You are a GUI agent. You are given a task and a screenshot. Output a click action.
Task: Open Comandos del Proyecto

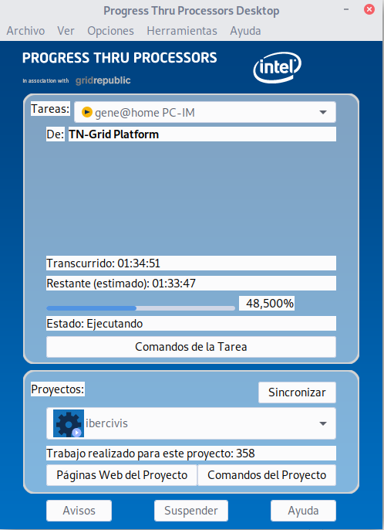[x=267, y=475]
